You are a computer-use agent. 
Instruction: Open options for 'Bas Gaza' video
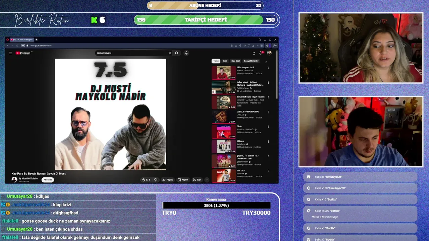268,171
